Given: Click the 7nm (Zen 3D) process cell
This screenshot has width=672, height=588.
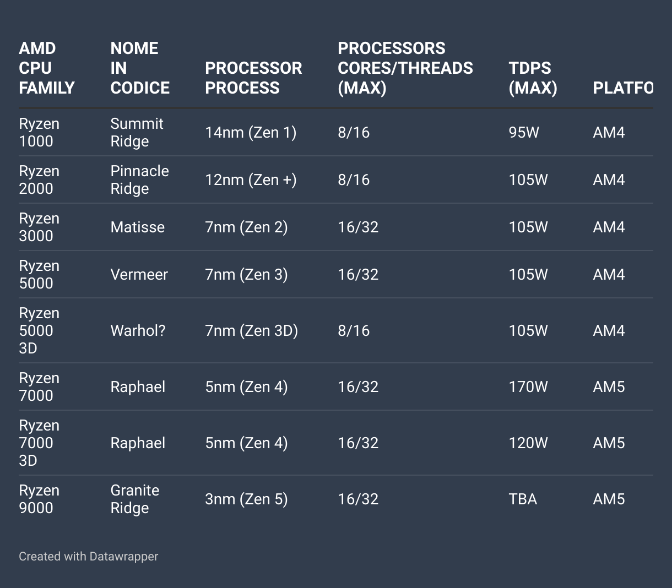Looking at the screenshot, I should tap(251, 330).
